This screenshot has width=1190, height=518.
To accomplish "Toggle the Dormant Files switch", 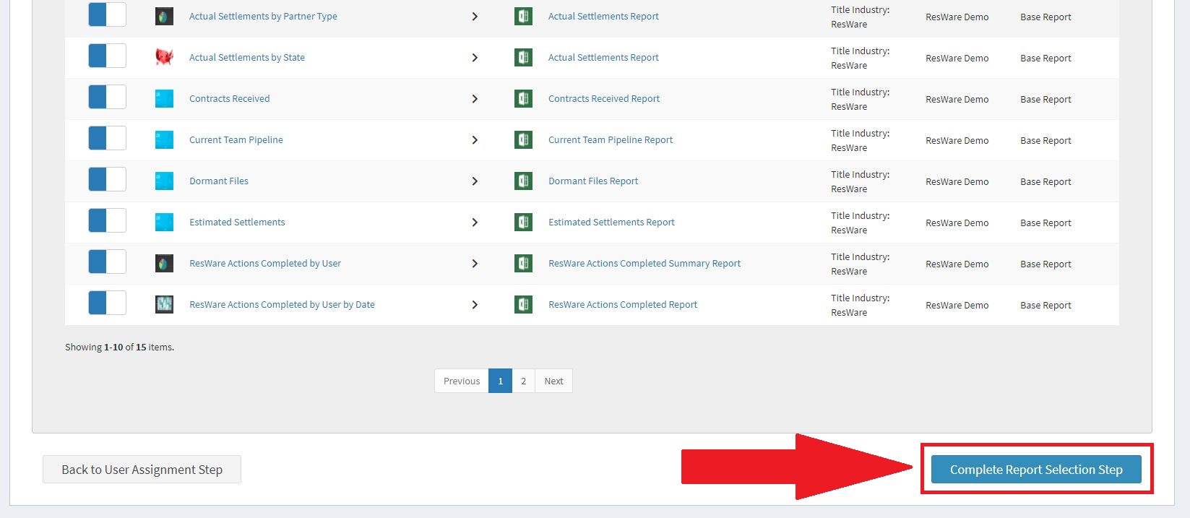I will (x=107, y=179).
